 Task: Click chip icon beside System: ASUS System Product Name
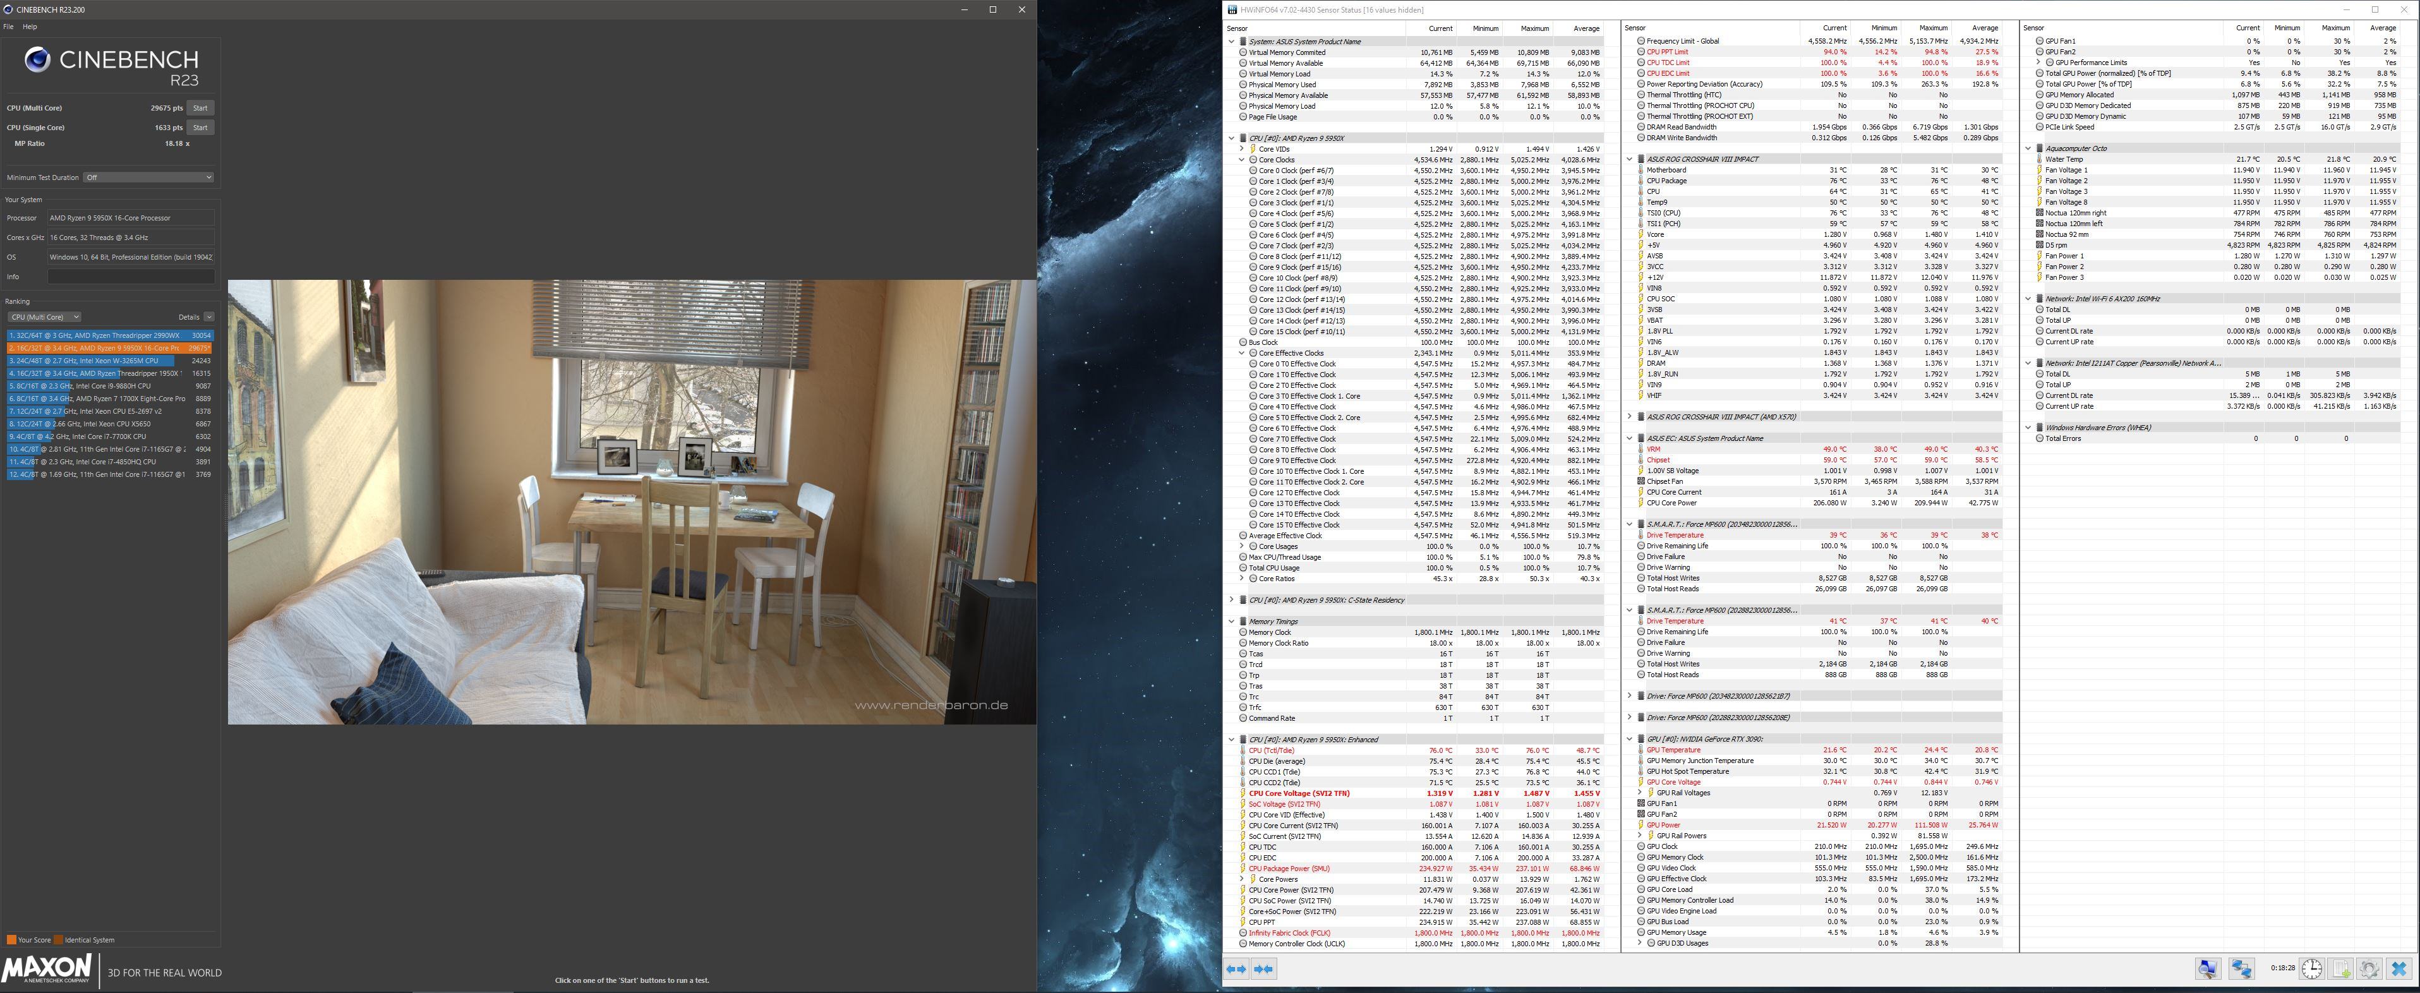coord(1243,41)
